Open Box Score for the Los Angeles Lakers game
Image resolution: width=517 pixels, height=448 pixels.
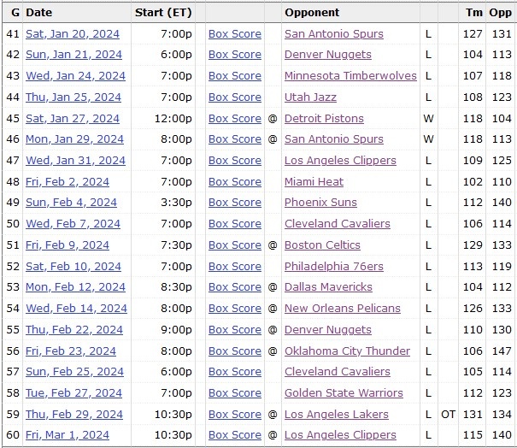click(235, 414)
